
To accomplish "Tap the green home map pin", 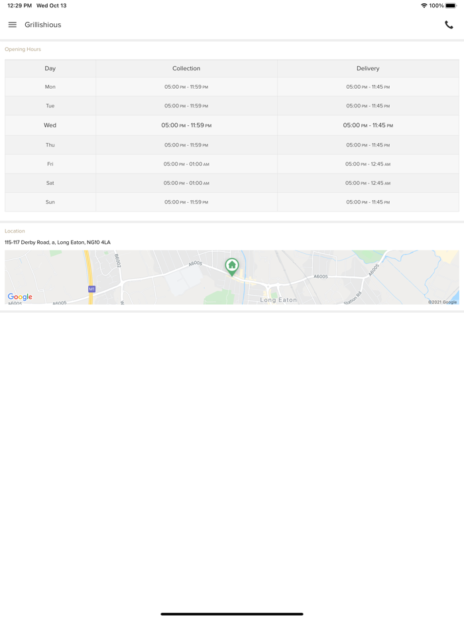I will pos(232,266).
